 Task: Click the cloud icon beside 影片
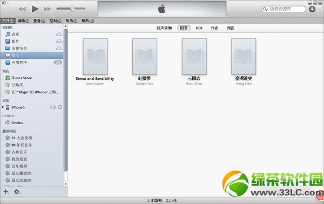[59, 42]
